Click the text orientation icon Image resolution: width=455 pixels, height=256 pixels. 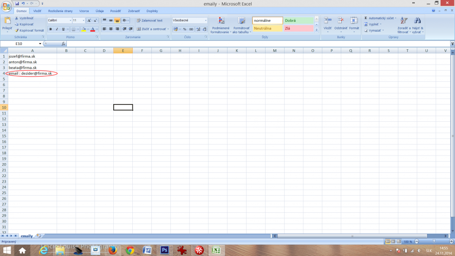pos(124,20)
